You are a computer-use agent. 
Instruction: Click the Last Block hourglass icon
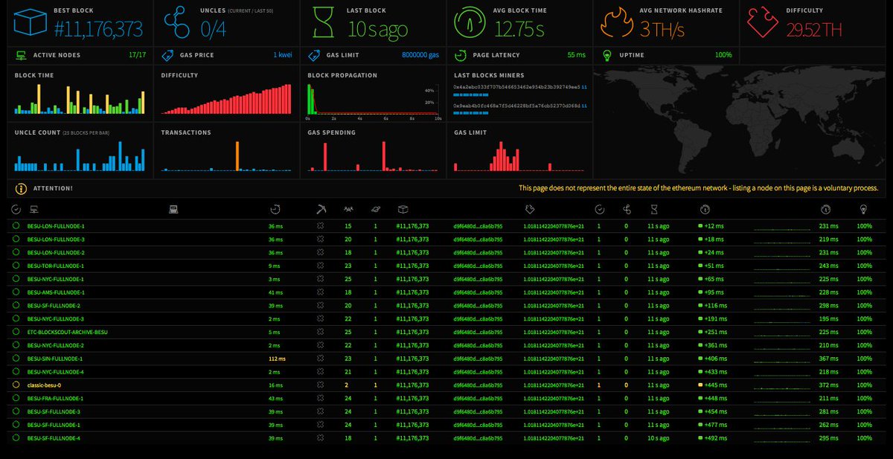point(324,23)
